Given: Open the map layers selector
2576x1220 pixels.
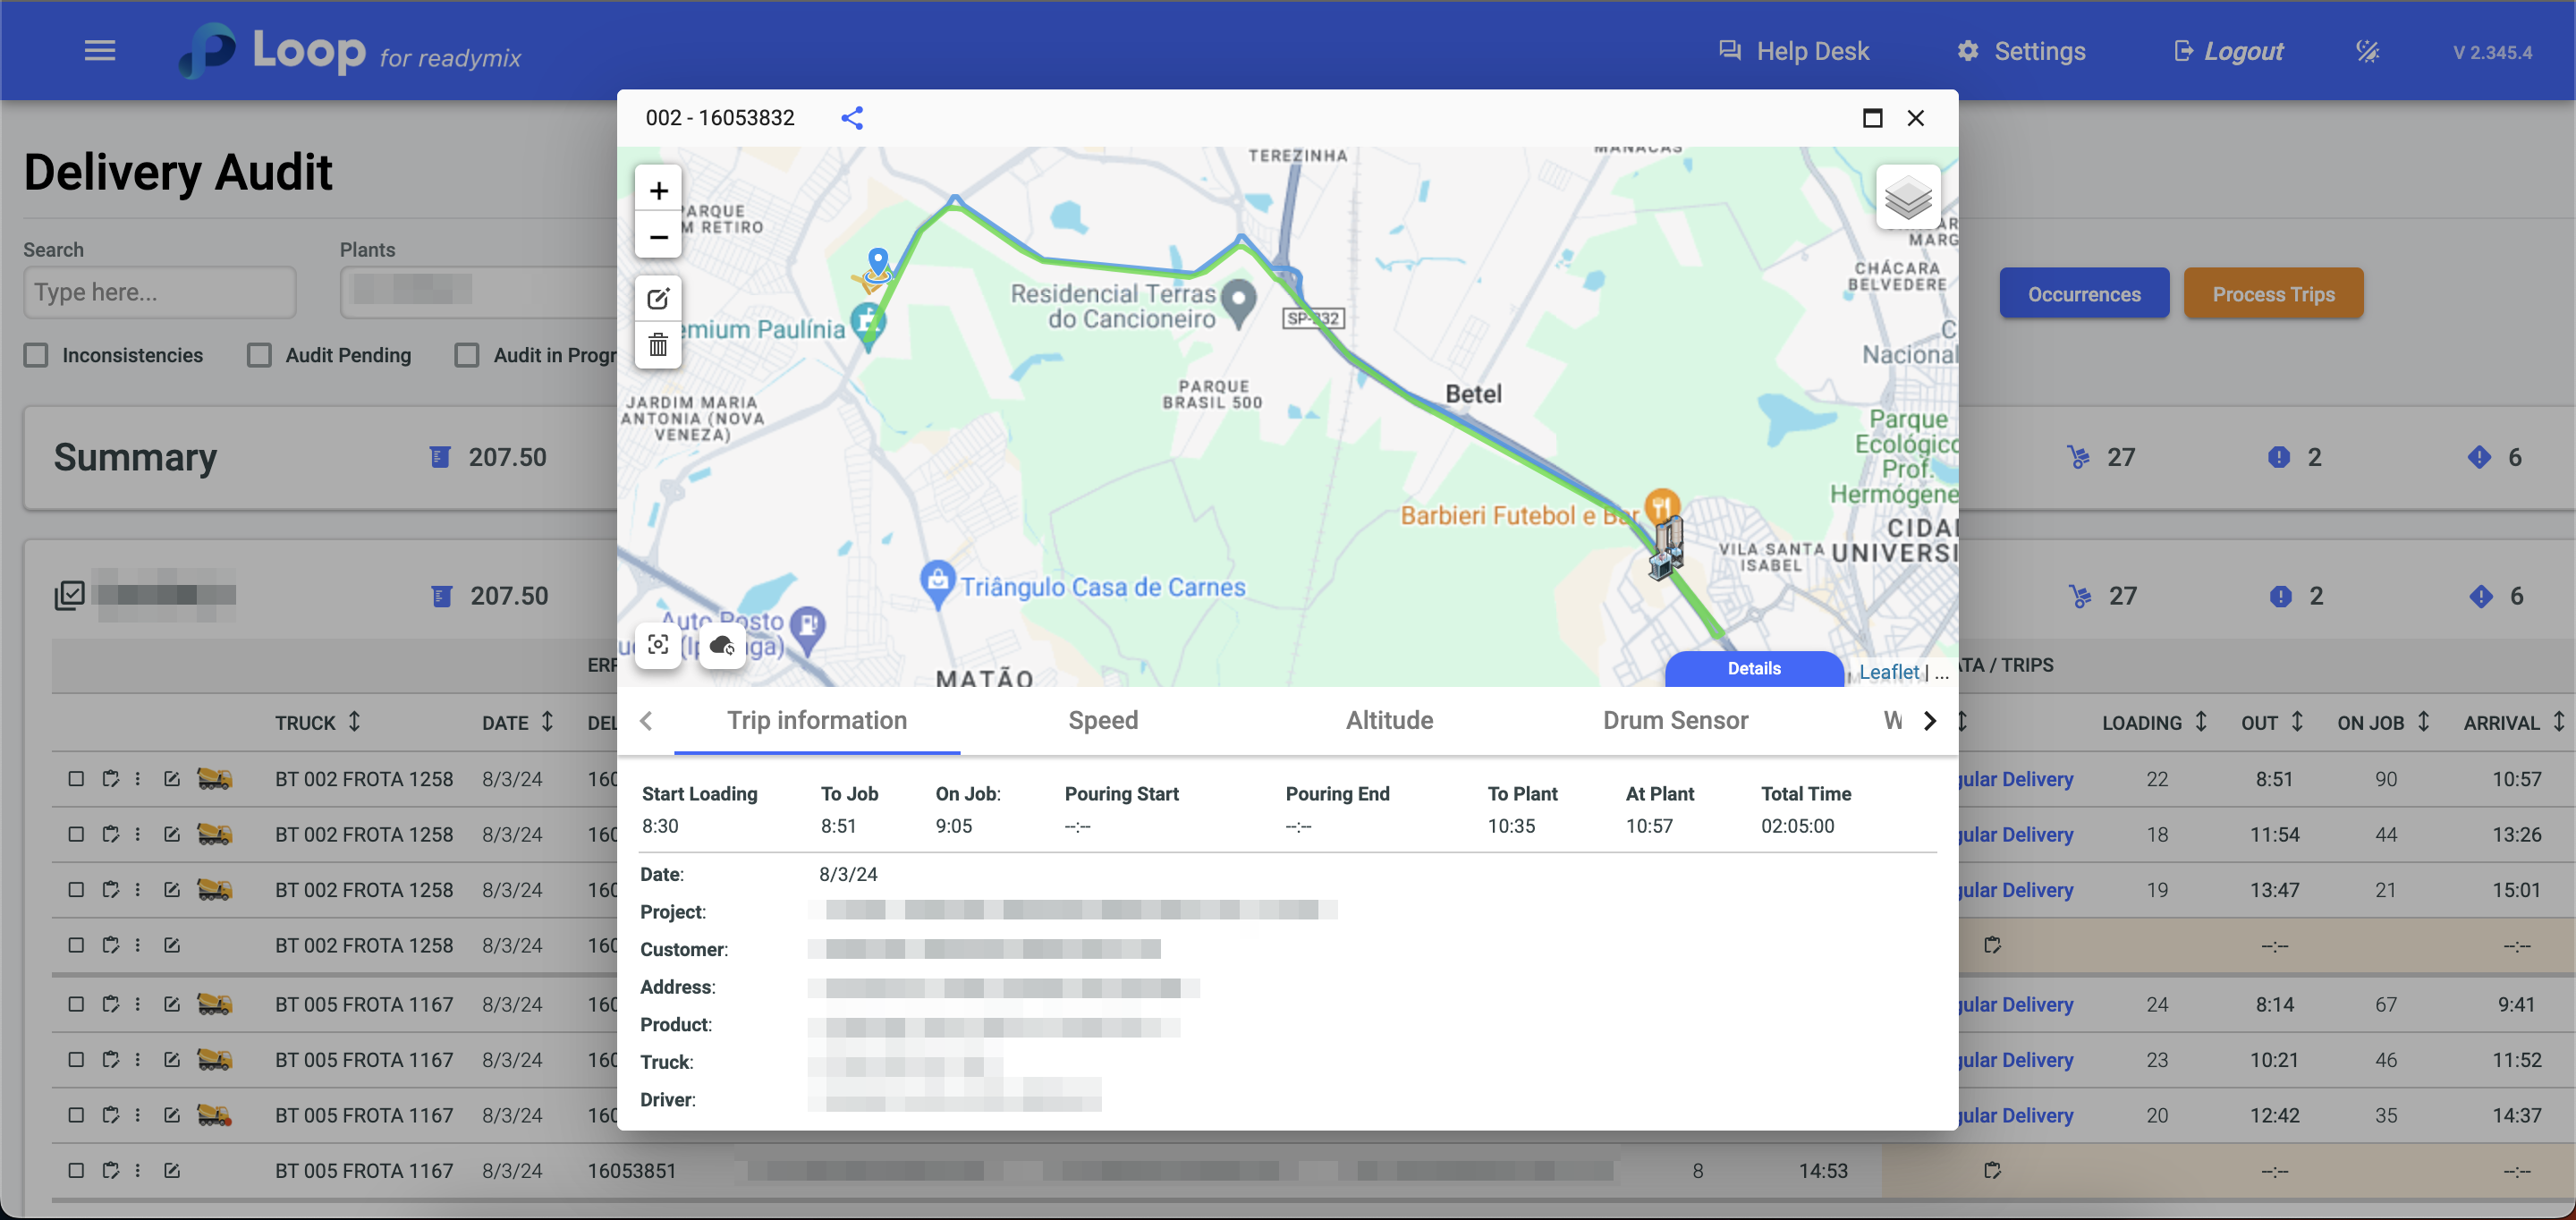Looking at the screenshot, I should (x=1907, y=197).
